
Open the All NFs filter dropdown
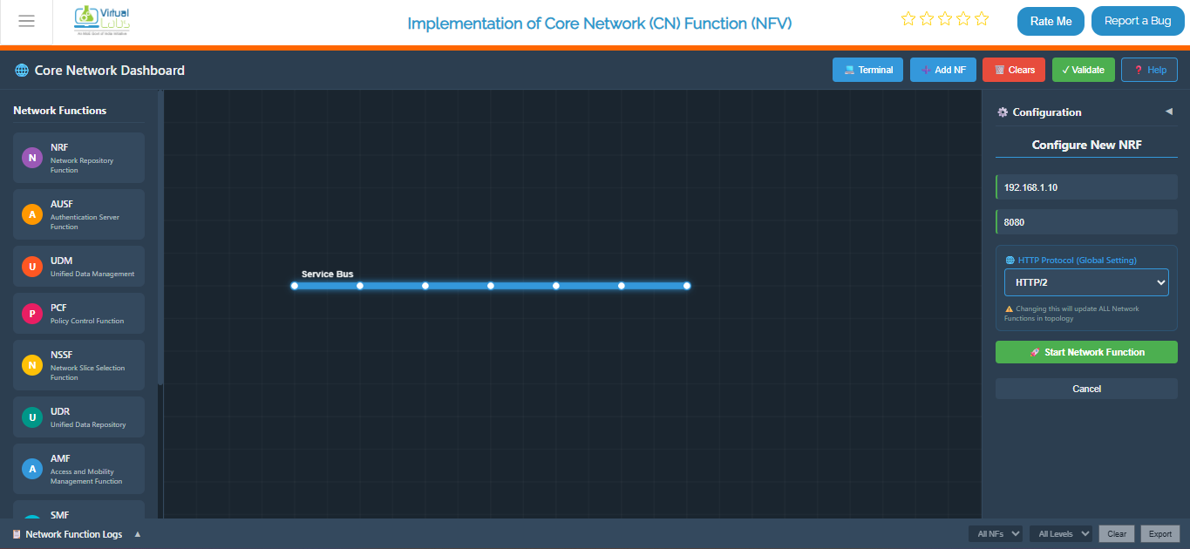pyautogui.click(x=996, y=534)
